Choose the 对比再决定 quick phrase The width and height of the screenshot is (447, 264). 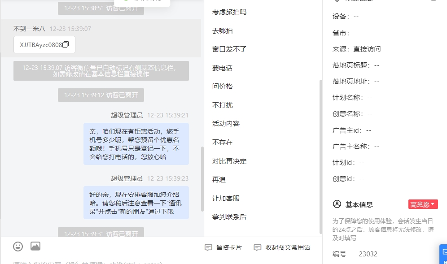point(229,161)
